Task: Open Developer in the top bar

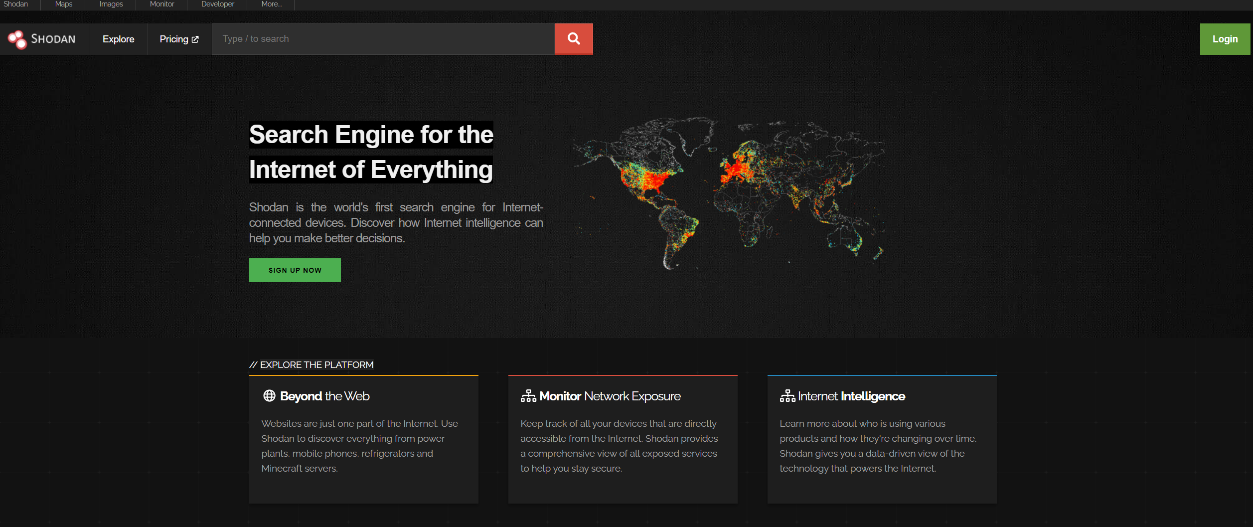Action: click(218, 4)
